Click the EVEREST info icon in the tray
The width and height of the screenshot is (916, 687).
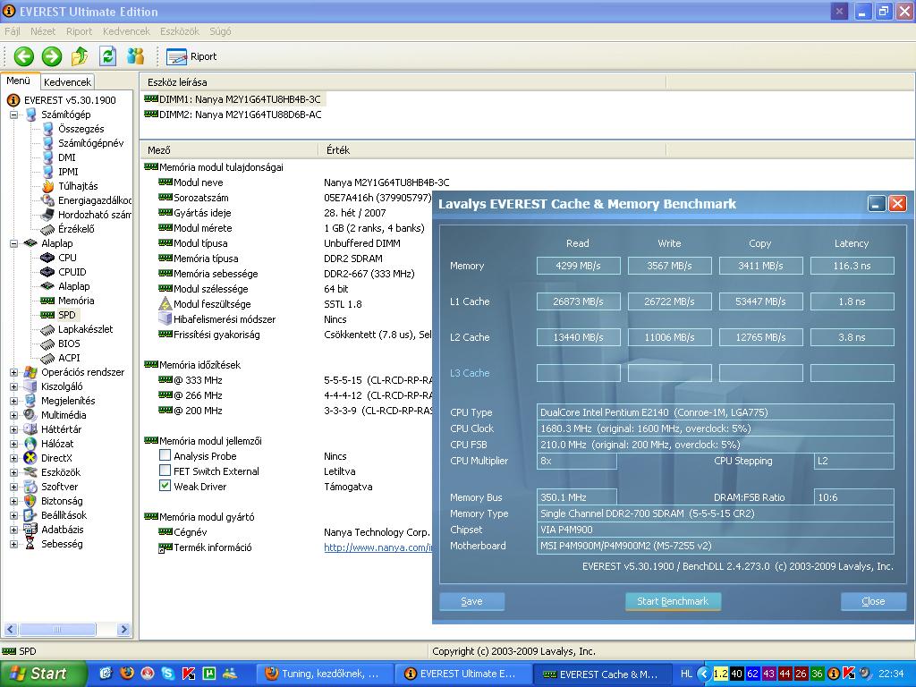tap(834, 674)
